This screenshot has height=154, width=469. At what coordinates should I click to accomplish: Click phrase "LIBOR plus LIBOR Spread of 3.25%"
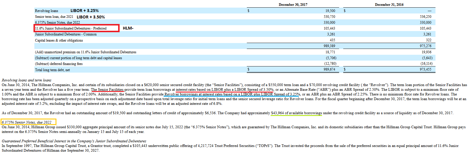[271, 94]
